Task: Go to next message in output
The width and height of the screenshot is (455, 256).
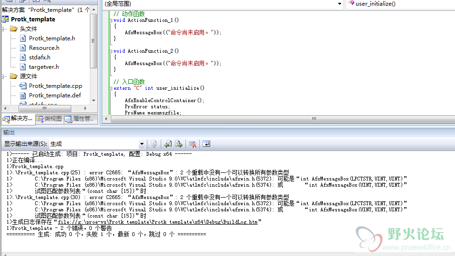Action: [179, 144]
